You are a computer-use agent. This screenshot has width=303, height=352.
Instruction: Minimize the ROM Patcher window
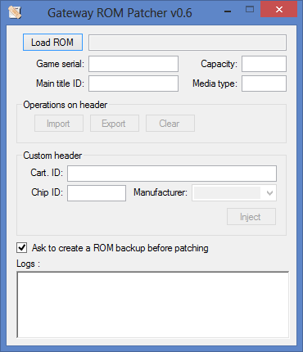point(228,11)
